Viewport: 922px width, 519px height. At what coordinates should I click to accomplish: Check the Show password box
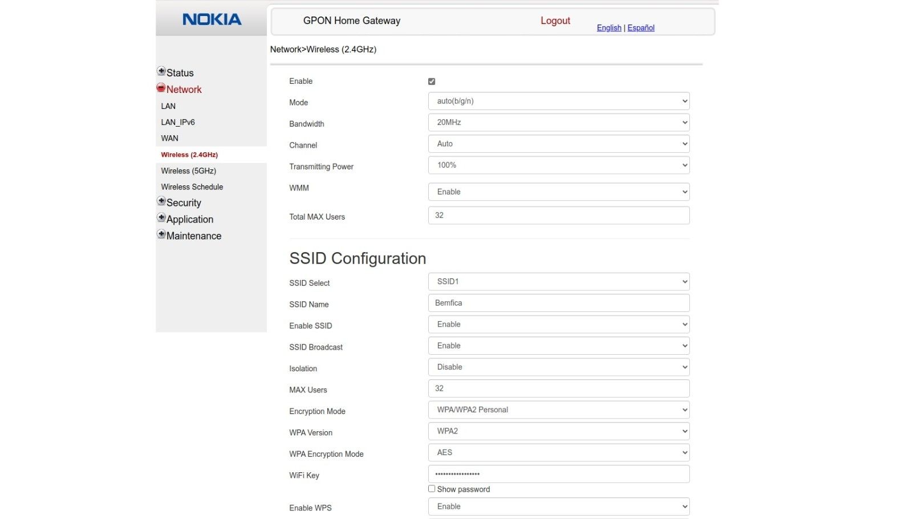pos(432,488)
